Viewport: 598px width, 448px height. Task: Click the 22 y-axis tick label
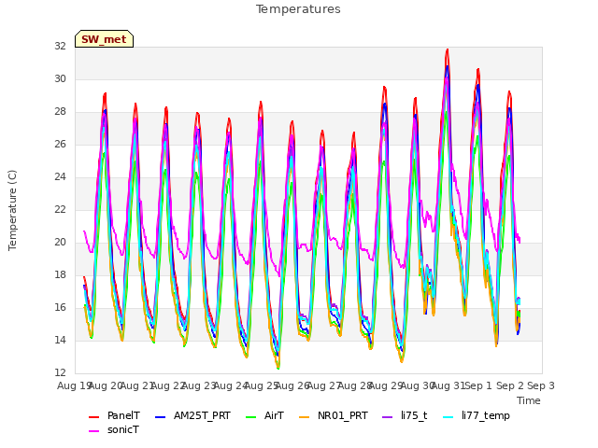point(60,209)
